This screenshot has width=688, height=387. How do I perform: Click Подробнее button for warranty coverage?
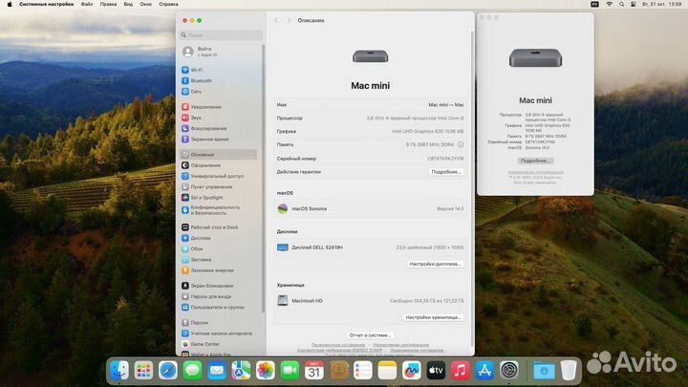446,172
